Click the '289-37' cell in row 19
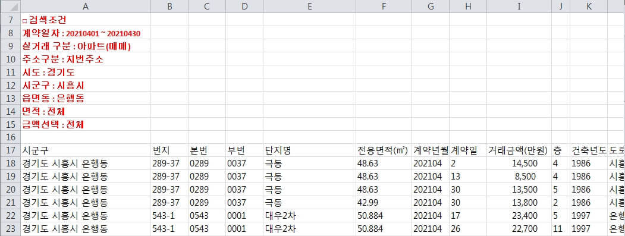This screenshot has width=625, height=236. [169, 176]
